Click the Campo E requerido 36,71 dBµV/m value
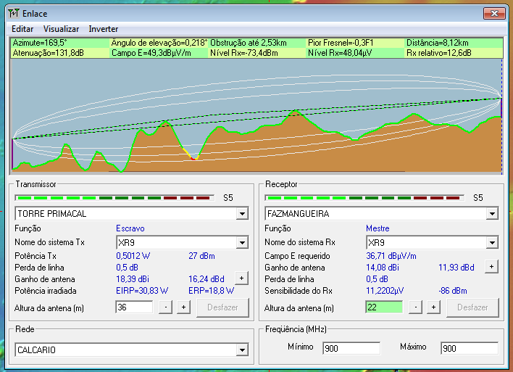513x372 pixels. pos(391,256)
